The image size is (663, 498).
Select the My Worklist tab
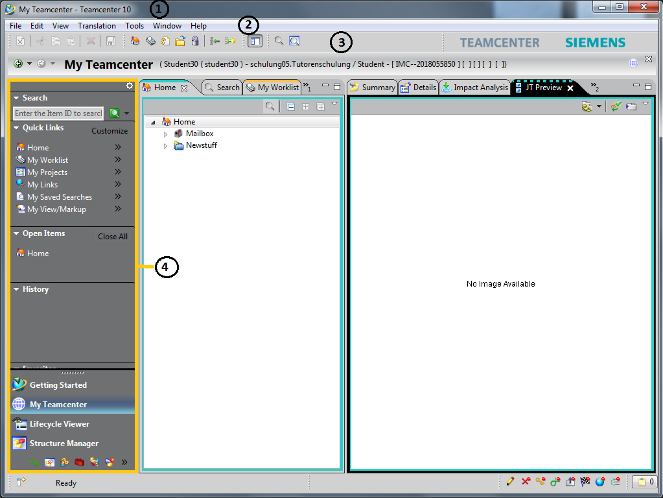coord(272,88)
